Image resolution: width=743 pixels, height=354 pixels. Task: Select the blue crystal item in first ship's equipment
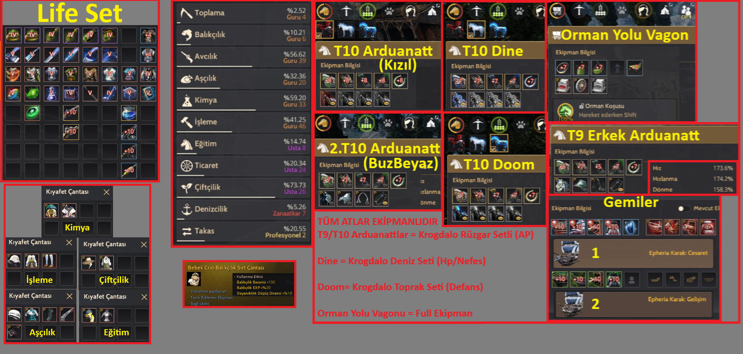tap(630, 227)
